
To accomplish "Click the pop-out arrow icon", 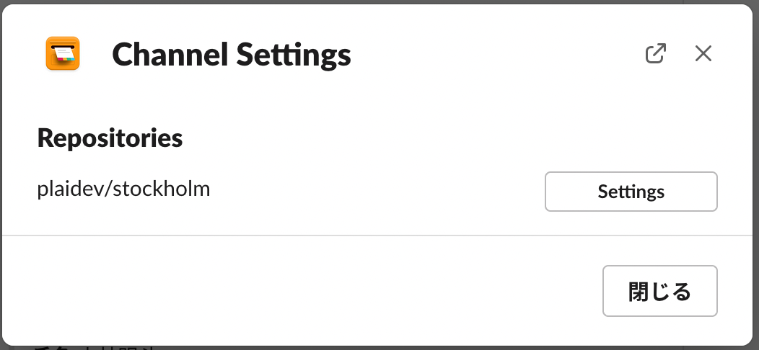I will point(655,54).
